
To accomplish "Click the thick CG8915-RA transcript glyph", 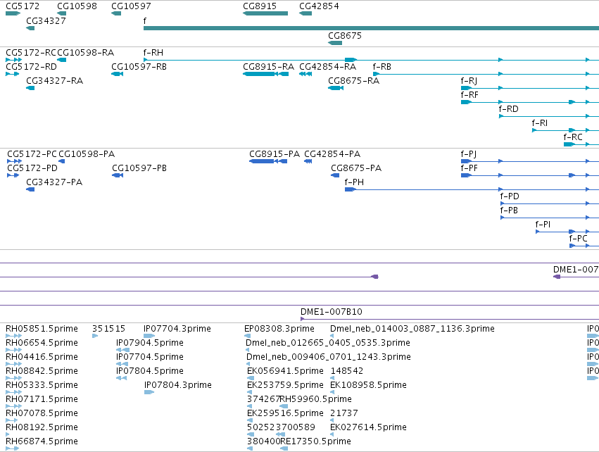I will [265, 74].
